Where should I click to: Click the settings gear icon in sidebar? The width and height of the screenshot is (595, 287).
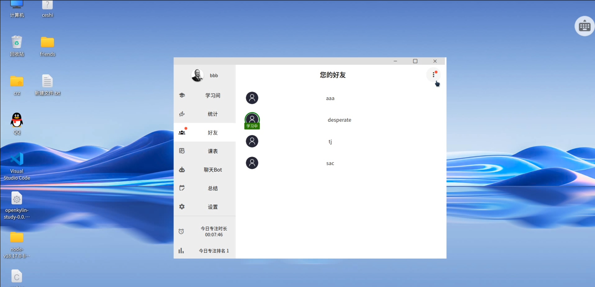182,207
